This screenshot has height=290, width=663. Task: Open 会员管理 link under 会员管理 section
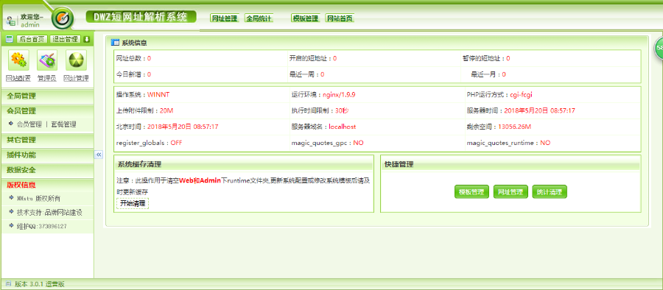tap(29, 124)
